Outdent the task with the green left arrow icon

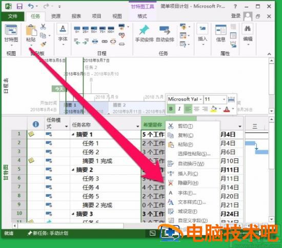pyautogui.click(x=77, y=42)
